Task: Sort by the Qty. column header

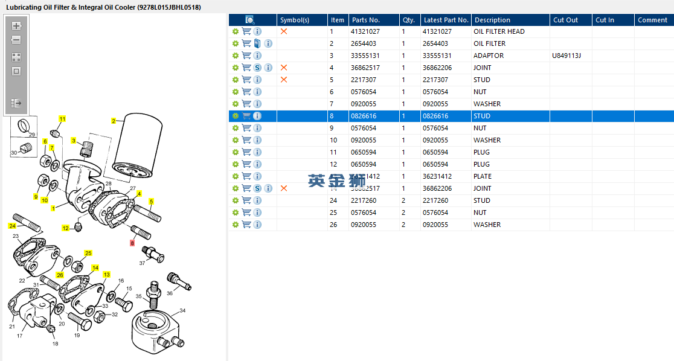Action: click(408, 20)
